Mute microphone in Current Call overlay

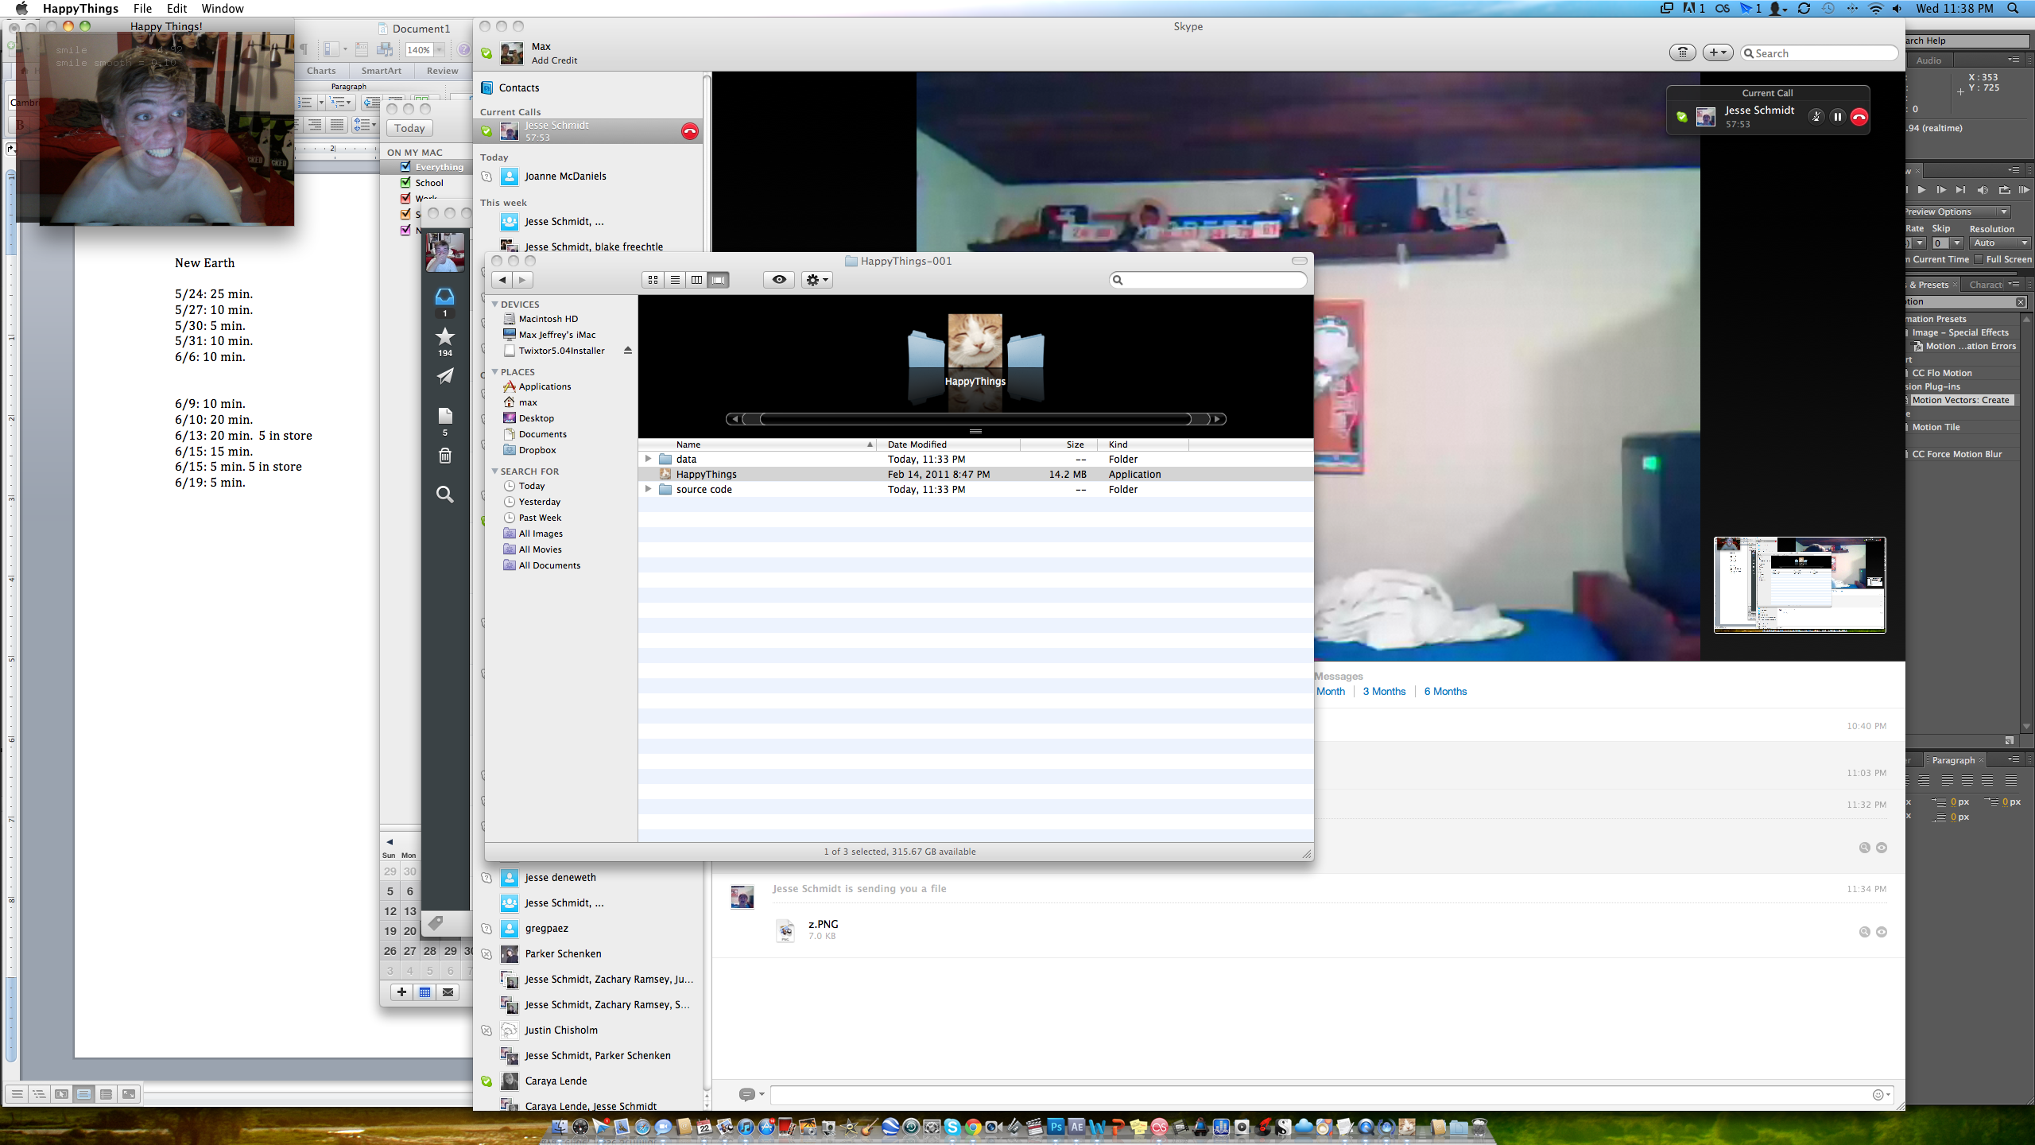pos(1816,117)
